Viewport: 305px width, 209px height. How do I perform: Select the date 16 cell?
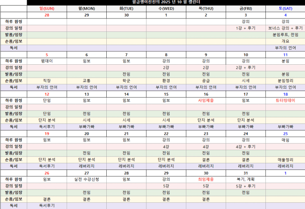206,94
